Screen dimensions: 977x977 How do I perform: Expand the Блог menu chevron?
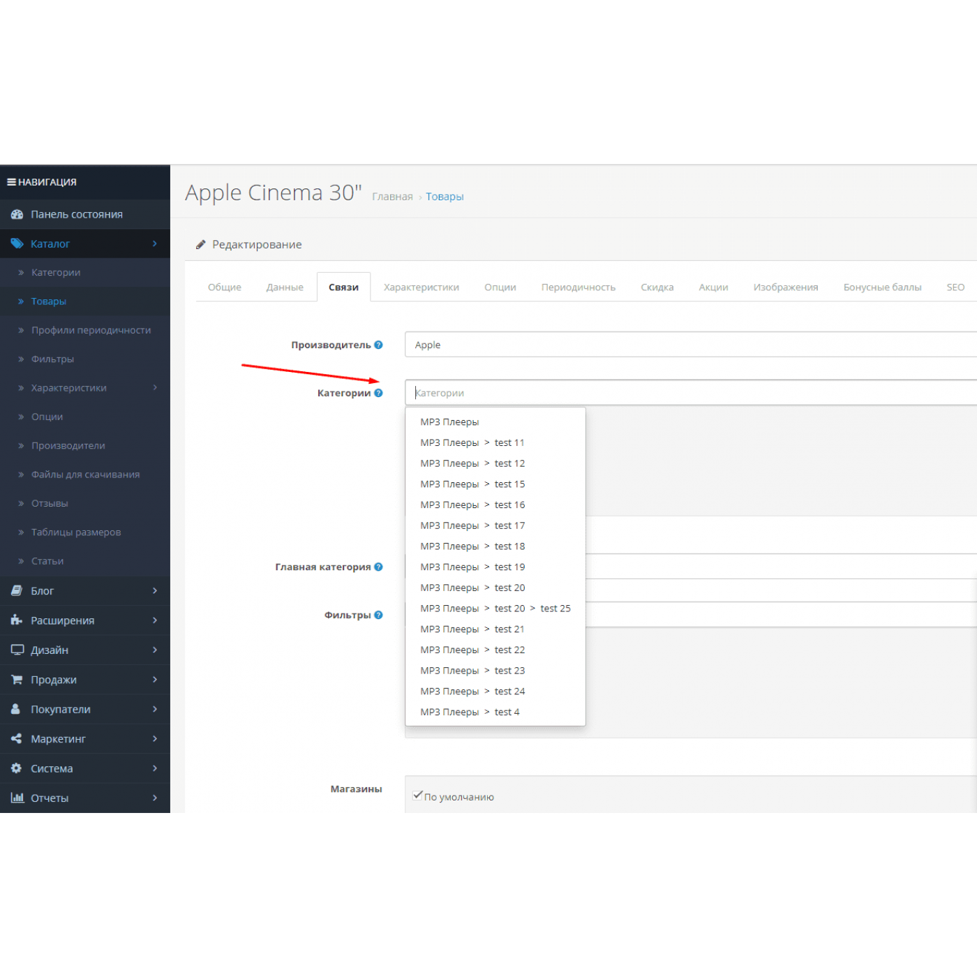coord(155,591)
